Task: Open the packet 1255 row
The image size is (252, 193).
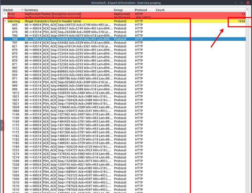Action: [x=68, y=150]
